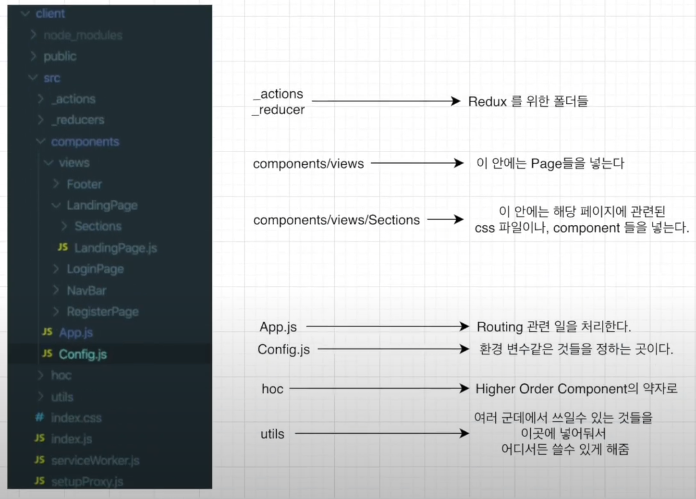Select the LoginPage folder name

(95, 269)
